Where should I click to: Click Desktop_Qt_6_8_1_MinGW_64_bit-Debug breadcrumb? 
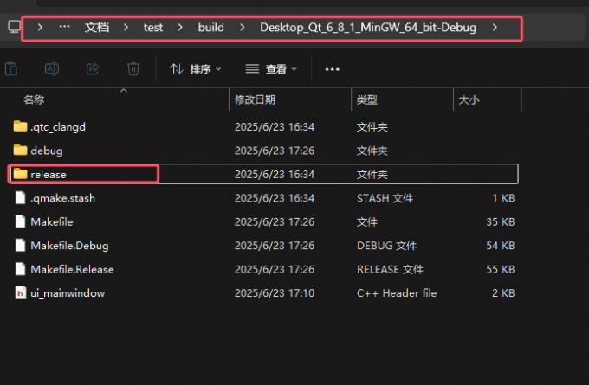click(x=368, y=28)
